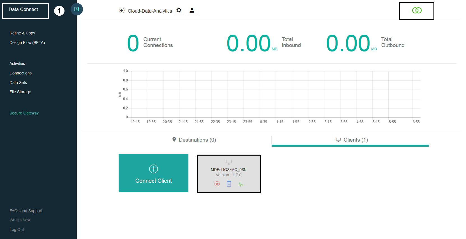Open the user profile icon
Screen dimensions: 466x239
(x=192, y=10)
